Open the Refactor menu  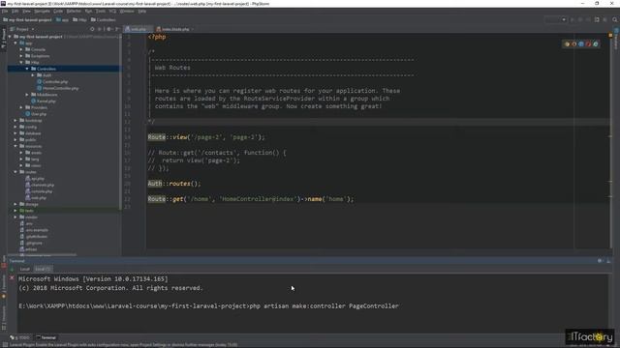74,12
